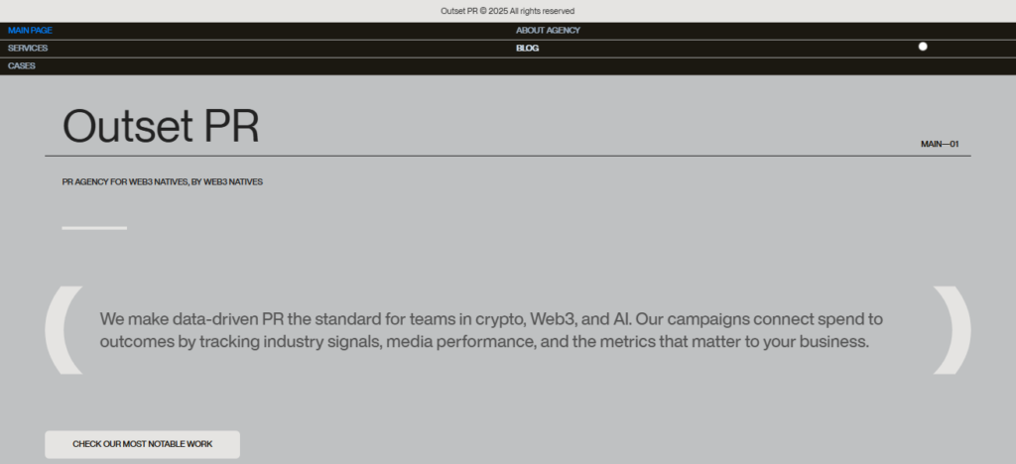This screenshot has width=1016, height=464.
Task: Open the Blog link in the navigation
Action: (x=527, y=49)
